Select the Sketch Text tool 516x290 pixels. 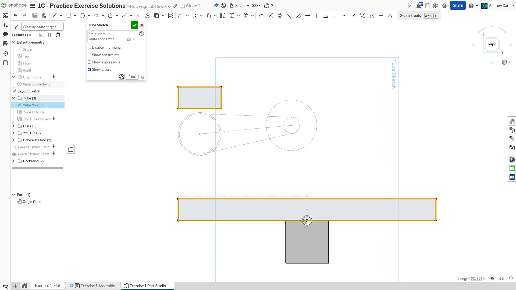click(x=147, y=16)
